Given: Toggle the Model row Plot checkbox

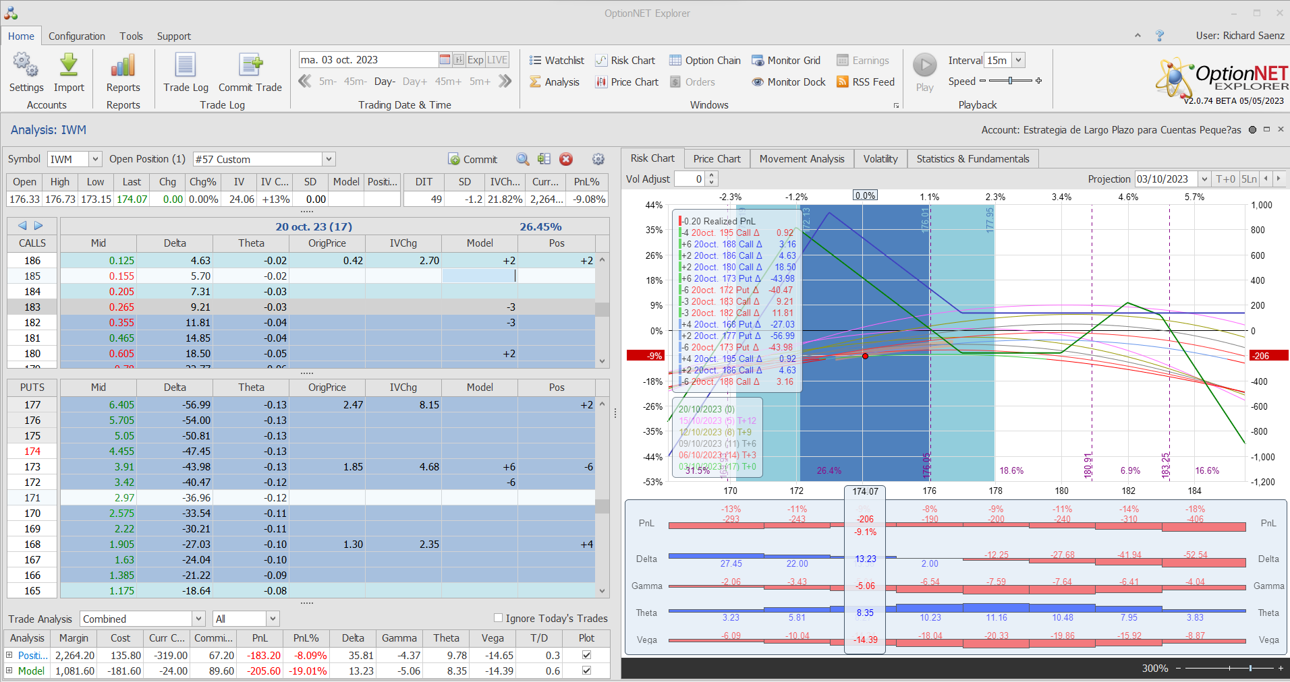Looking at the screenshot, I should click(586, 671).
